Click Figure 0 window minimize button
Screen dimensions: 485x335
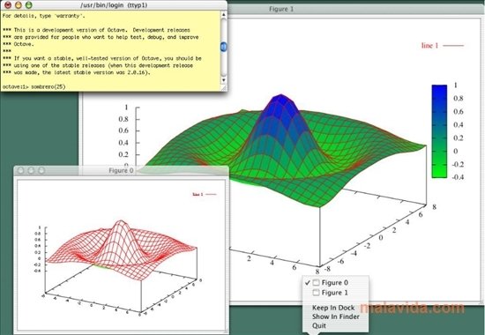point(31,170)
